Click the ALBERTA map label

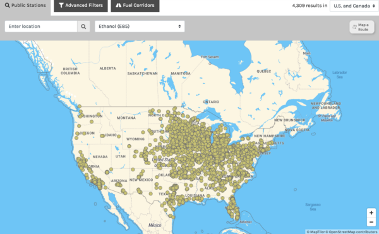[107, 68]
